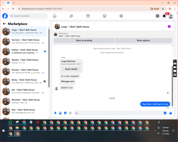Open emoji picker in message box
This screenshot has width=178, height=142.
click(165, 113)
